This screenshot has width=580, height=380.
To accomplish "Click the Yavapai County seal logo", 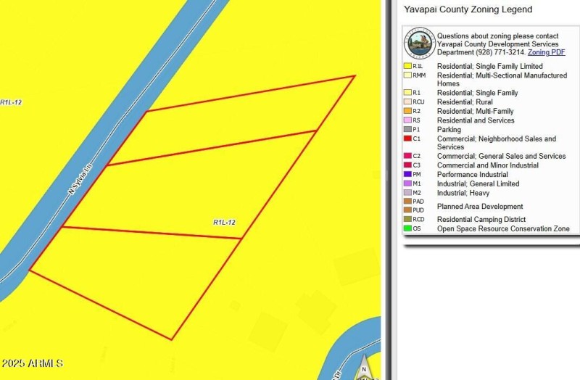I will (x=420, y=44).
